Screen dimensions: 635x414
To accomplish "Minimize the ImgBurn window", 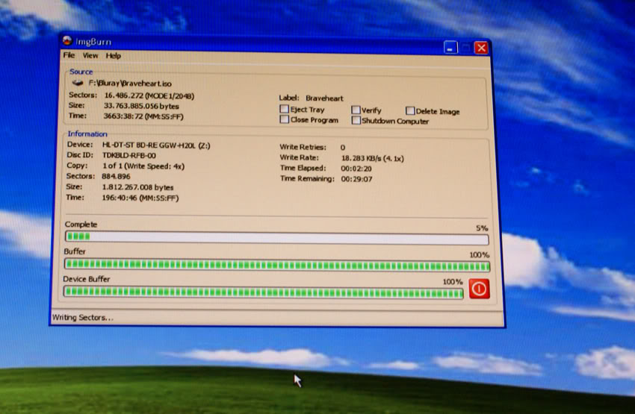I will tap(450, 48).
